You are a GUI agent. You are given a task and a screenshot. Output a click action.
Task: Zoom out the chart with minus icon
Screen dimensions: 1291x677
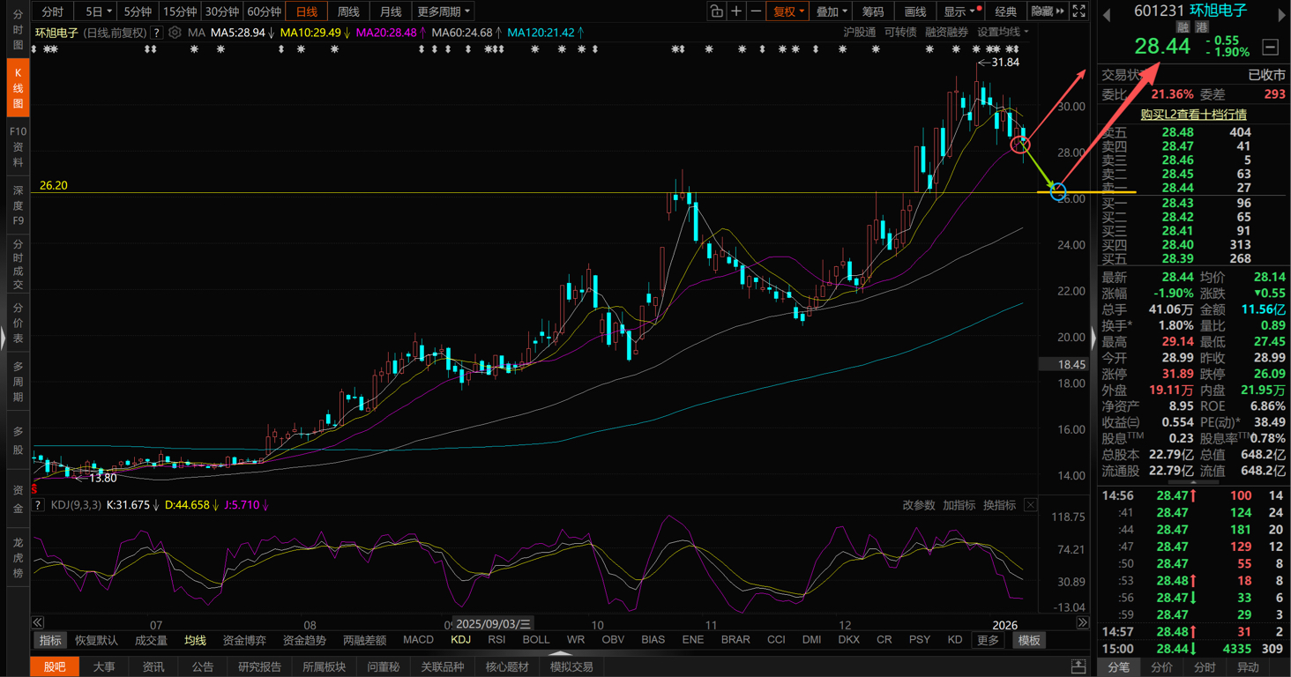tap(756, 11)
